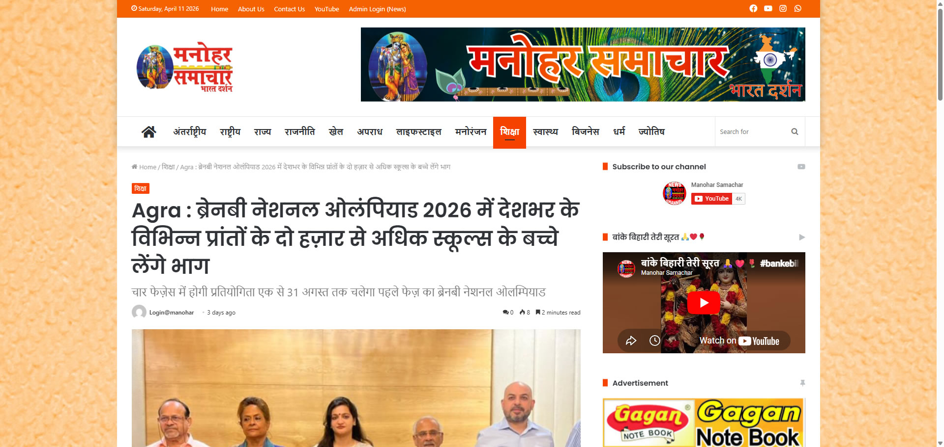Viewport: 944px width, 447px height.
Task: Click the watch later clock icon
Action: click(655, 341)
